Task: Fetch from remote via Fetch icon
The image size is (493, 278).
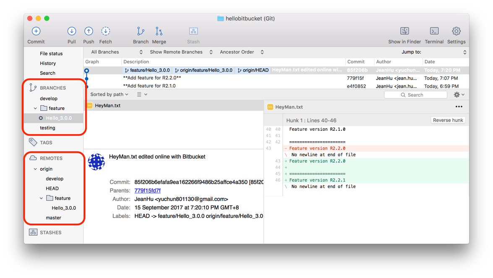Action: tap(106, 31)
